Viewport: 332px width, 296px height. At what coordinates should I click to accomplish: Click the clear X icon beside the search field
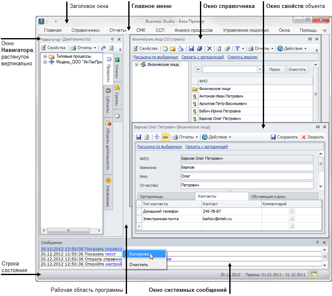click(x=198, y=69)
